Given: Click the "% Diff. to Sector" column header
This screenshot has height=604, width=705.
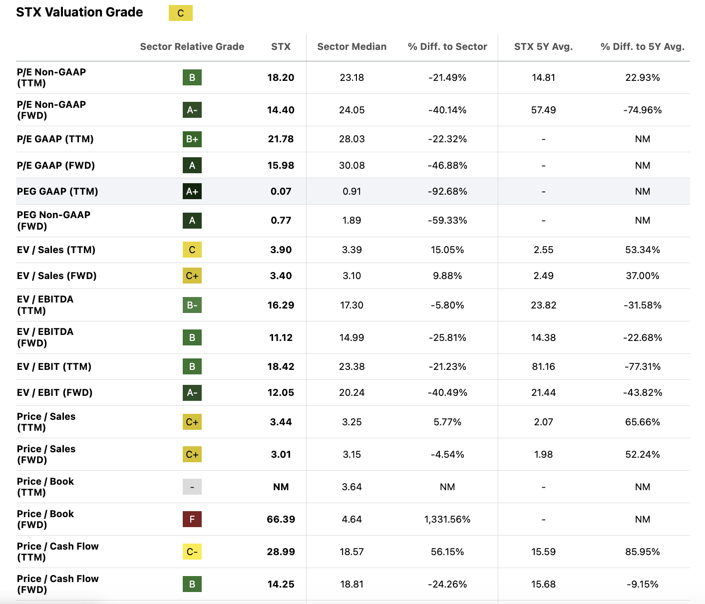Looking at the screenshot, I should tap(447, 46).
